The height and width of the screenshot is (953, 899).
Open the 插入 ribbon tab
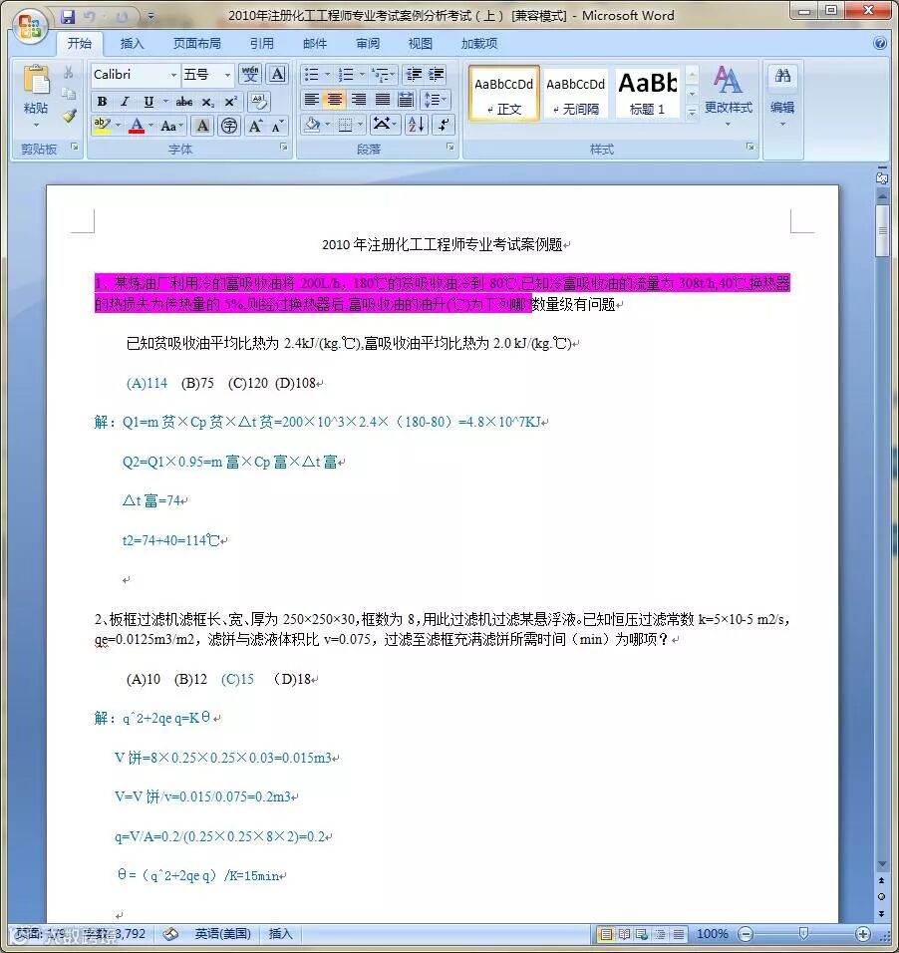coord(132,44)
